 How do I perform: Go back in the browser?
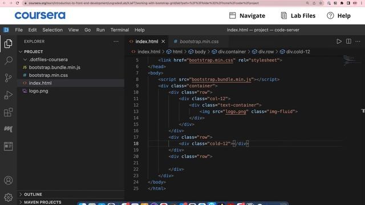pos(4,3)
